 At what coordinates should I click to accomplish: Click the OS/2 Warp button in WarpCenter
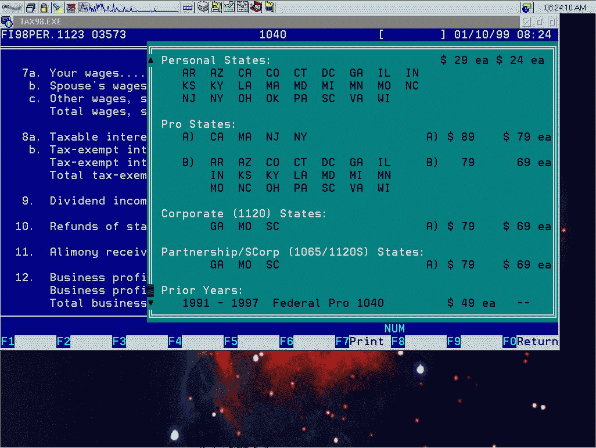[x=12, y=8]
